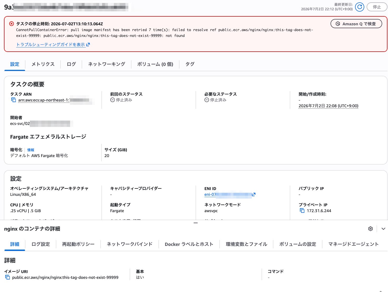The image size is (388, 292).
Task: Click the red error icon in the alert
Action: tap(12, 24)
